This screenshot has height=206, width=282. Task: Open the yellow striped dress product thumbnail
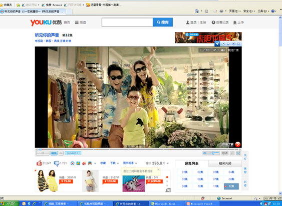(x=47, y=181)
